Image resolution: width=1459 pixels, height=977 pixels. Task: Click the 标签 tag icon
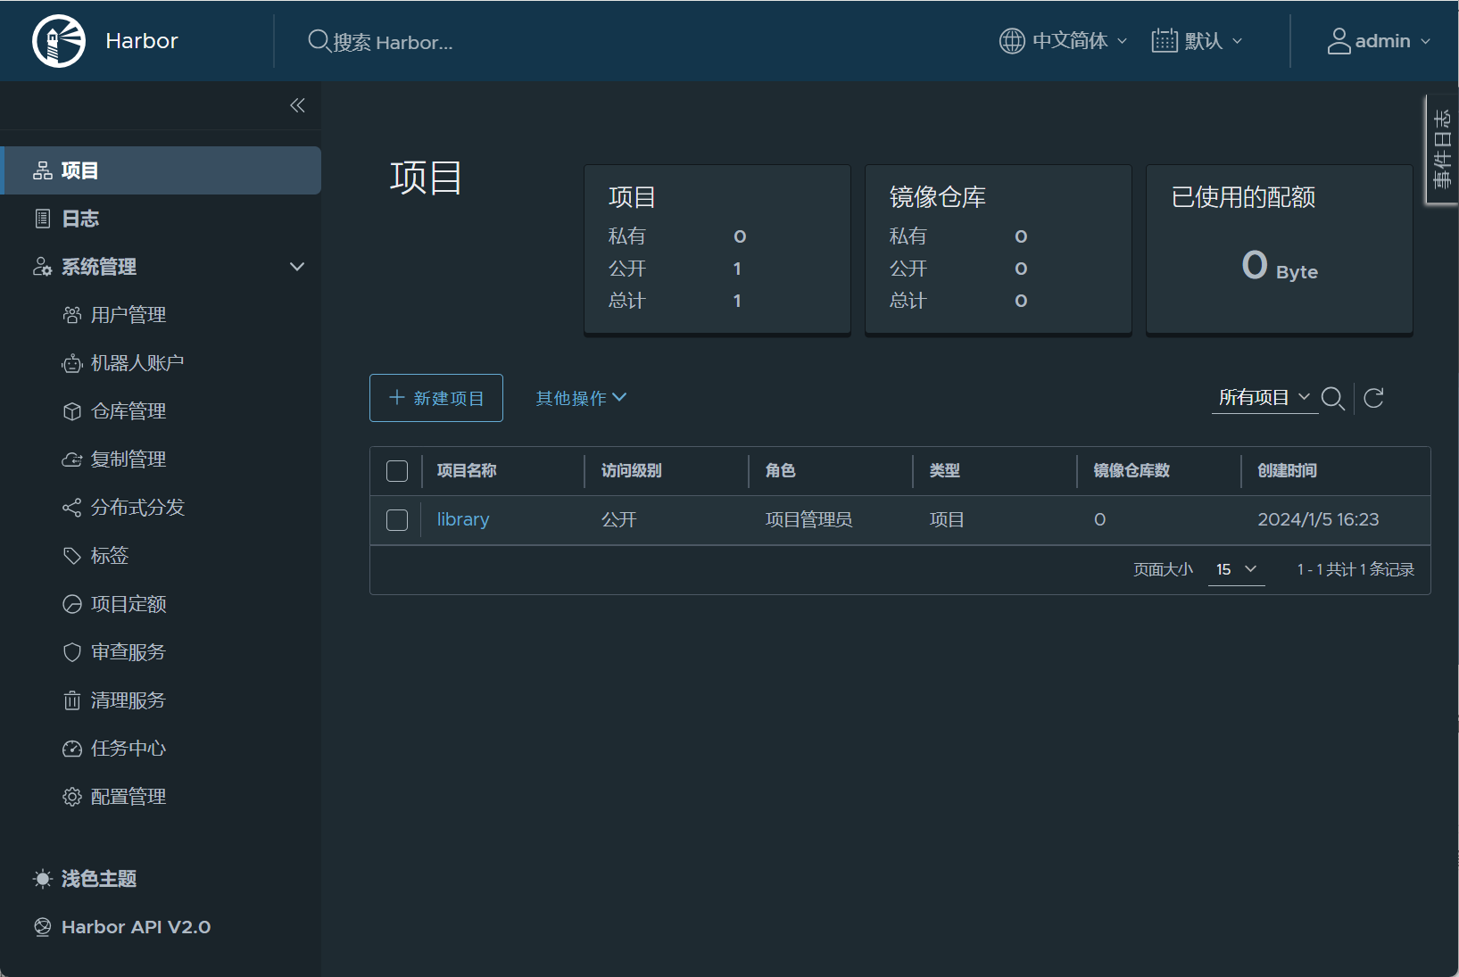point(72,556)
